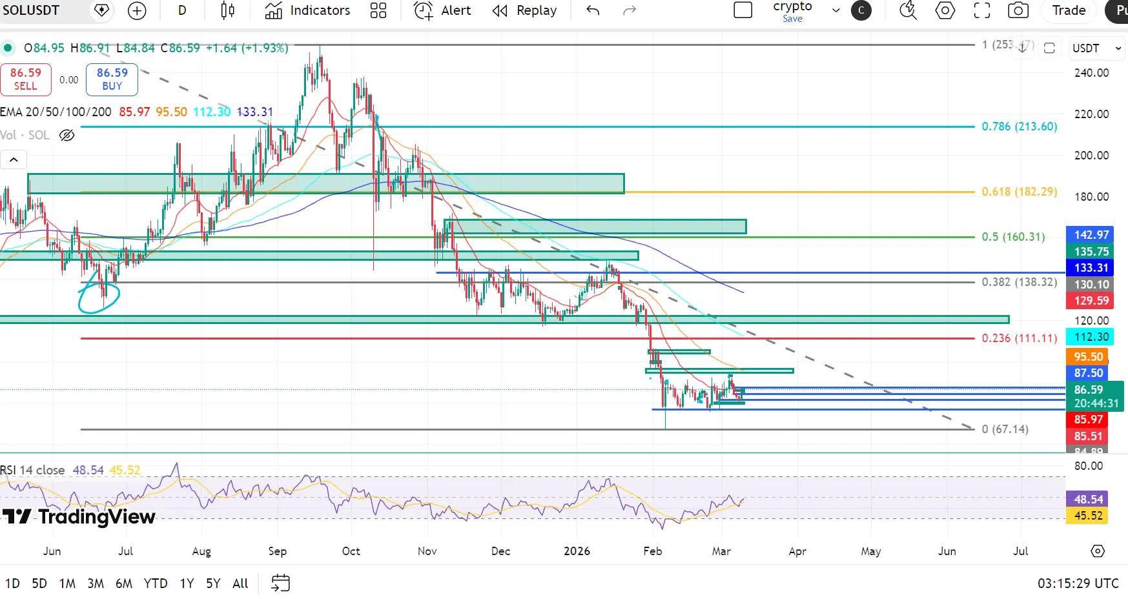Click the rounded-square button beside USDT selector
This screenshot has width=1128, height=599.
(x=1050, y=48)
